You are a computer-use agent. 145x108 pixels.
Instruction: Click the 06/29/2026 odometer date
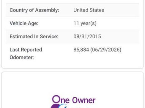[x=106, y=50]
